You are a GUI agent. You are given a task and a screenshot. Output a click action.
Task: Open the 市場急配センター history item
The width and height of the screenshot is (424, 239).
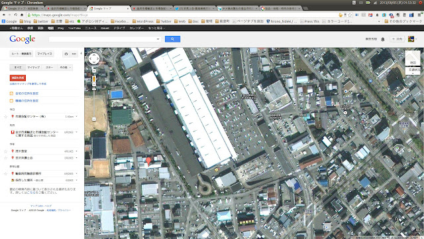coord(30,117)
